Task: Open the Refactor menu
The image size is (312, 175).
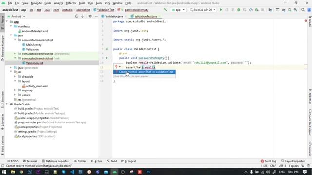Action: pyautogui.click(x=71, y=3)
